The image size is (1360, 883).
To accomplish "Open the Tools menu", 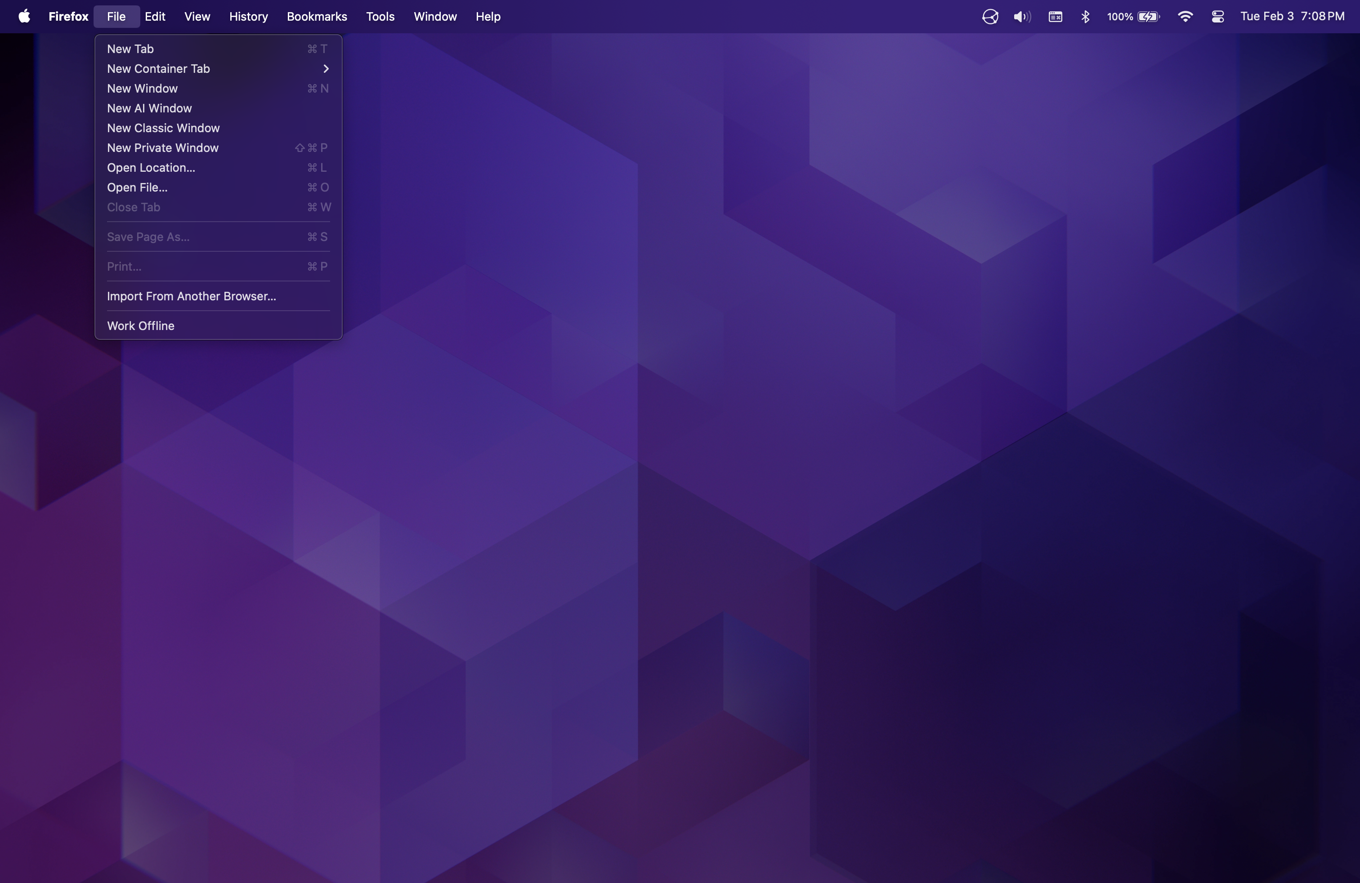I will click(380, 17).
